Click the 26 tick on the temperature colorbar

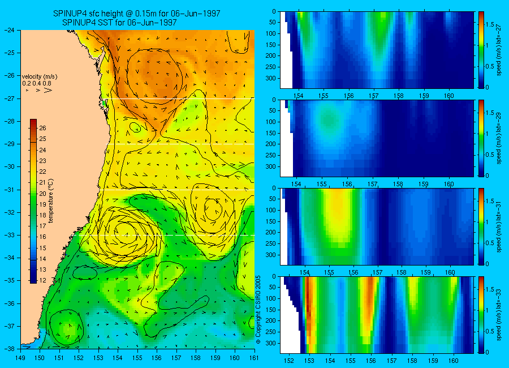pyautogui.click(x=42, y=128)
